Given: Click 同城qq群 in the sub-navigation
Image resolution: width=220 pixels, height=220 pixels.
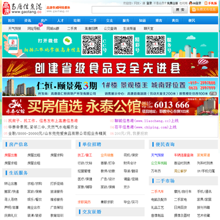Looking at the screenshot, I should [53, 29].
